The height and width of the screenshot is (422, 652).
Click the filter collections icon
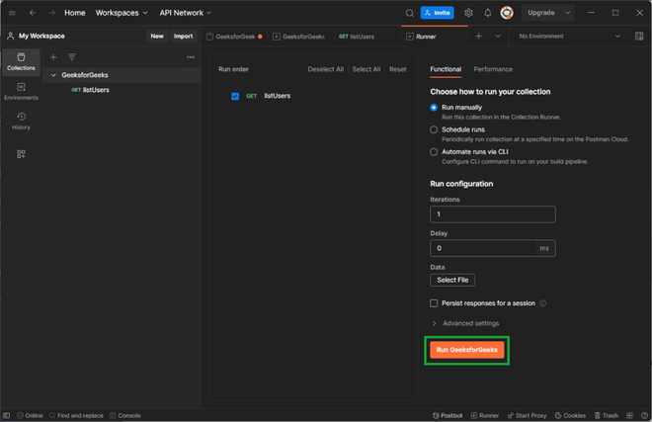(x=72, y=57)
